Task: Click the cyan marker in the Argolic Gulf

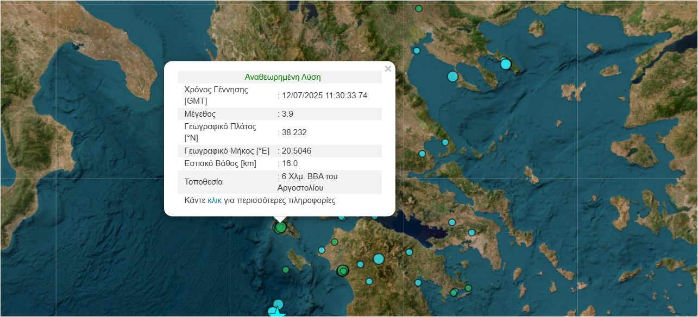Action: click(x=418, y=282)
